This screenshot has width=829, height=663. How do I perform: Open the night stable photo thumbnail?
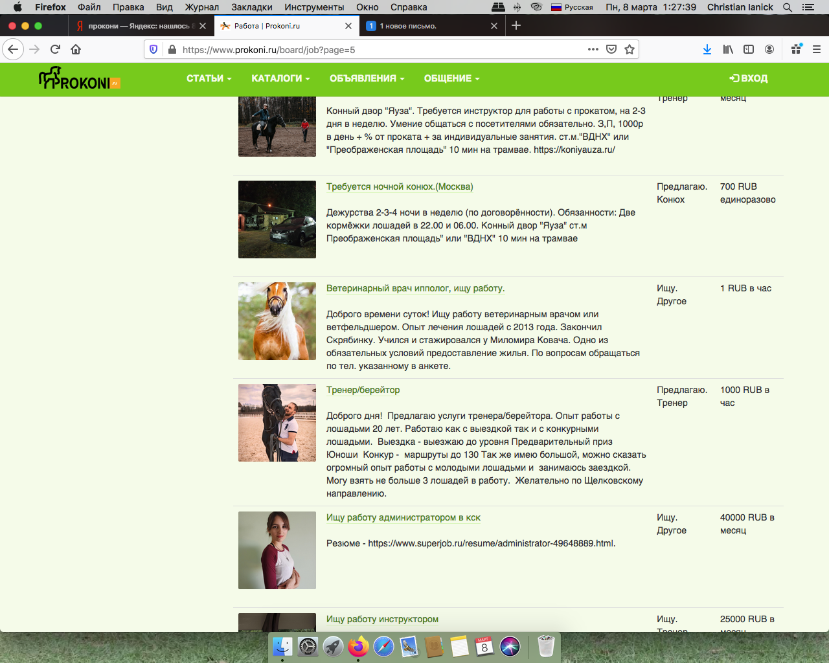(x=277, y=219)
